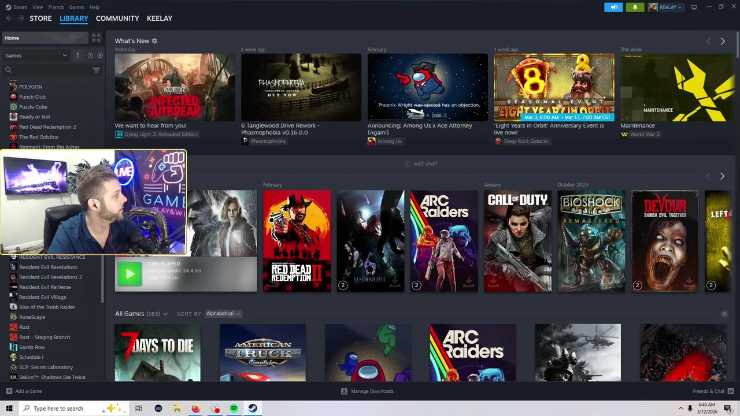Switch to the LIBRARY tab
The width and height of the screenshot is (740, 416).
point(74,18)
